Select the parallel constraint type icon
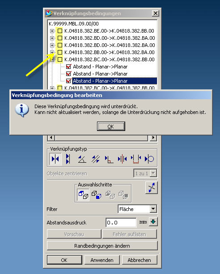The image size is (220, 274). [x=96, y=159]
